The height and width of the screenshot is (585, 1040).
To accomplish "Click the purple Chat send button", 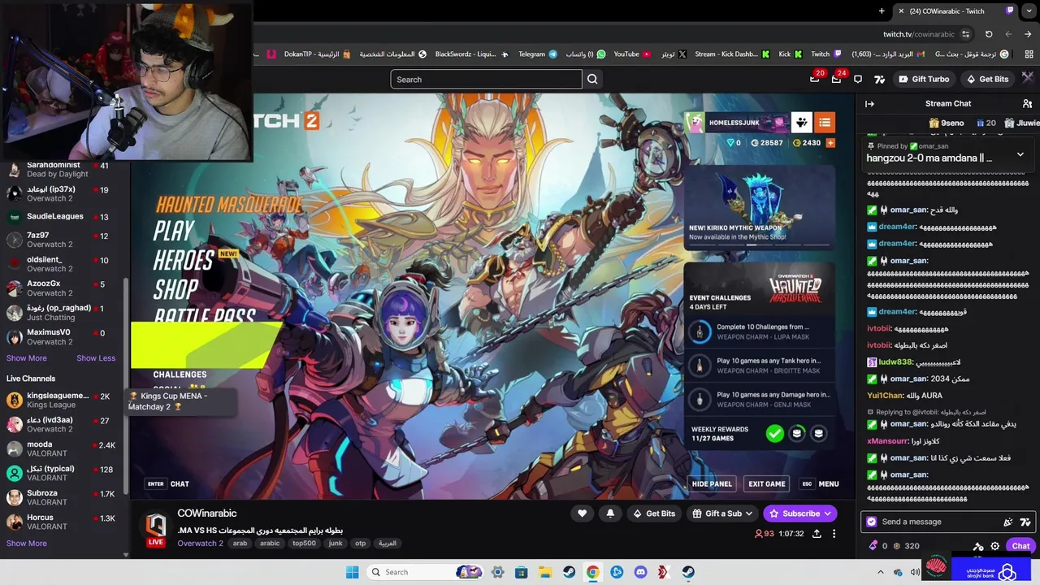I will 1020,546.
